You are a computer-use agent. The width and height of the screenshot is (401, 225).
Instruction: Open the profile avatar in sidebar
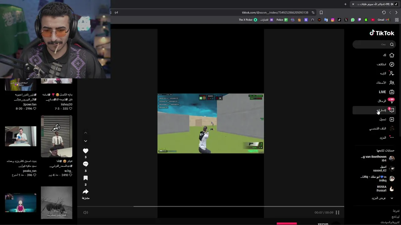coord(392,128)
